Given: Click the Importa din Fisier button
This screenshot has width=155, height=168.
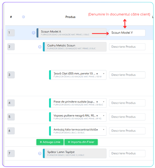Looking at the screenshot, I should (x=81, y=142).
